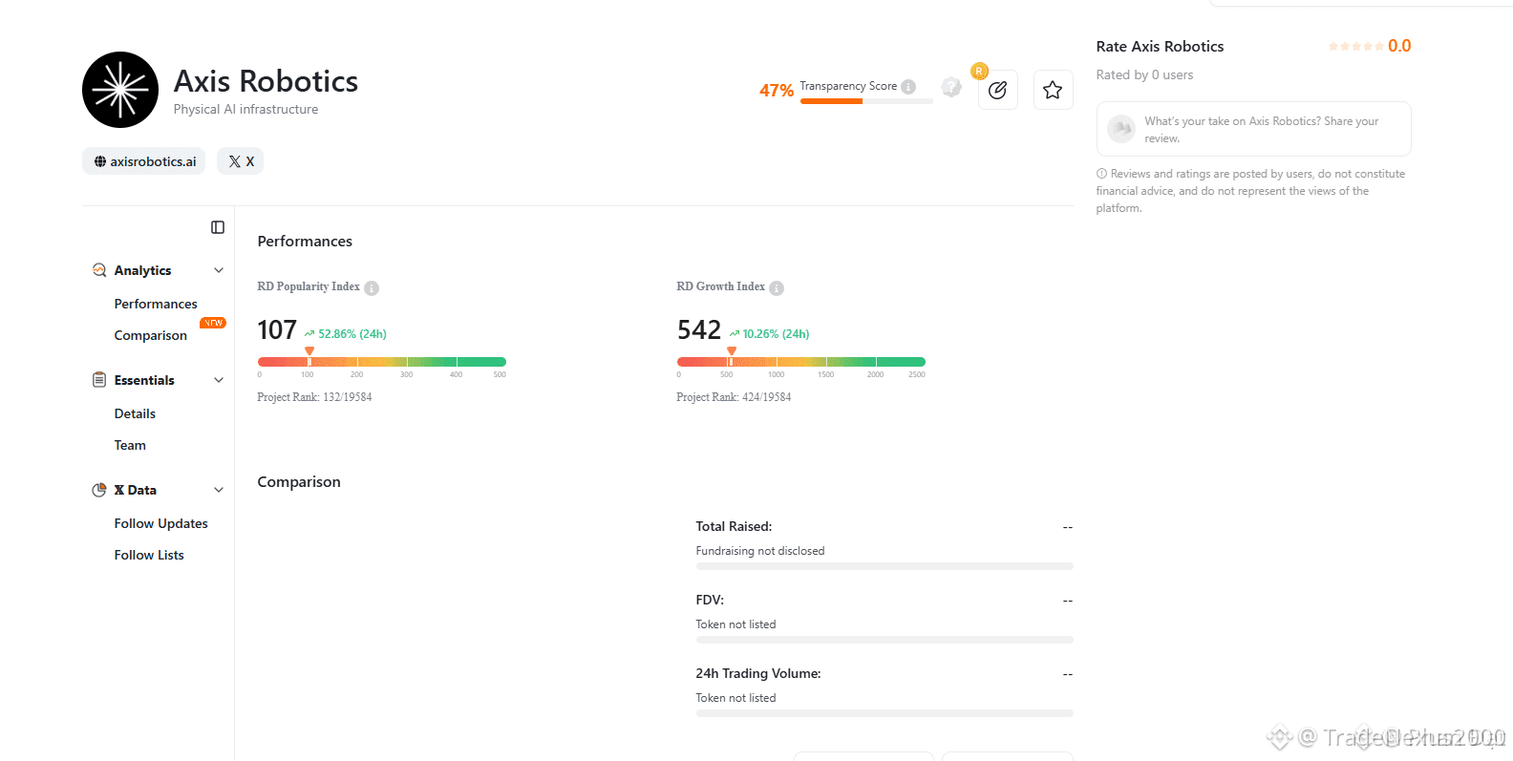
Task: Click the rating stars next to 0.0
Action: tap(1355, 47)
